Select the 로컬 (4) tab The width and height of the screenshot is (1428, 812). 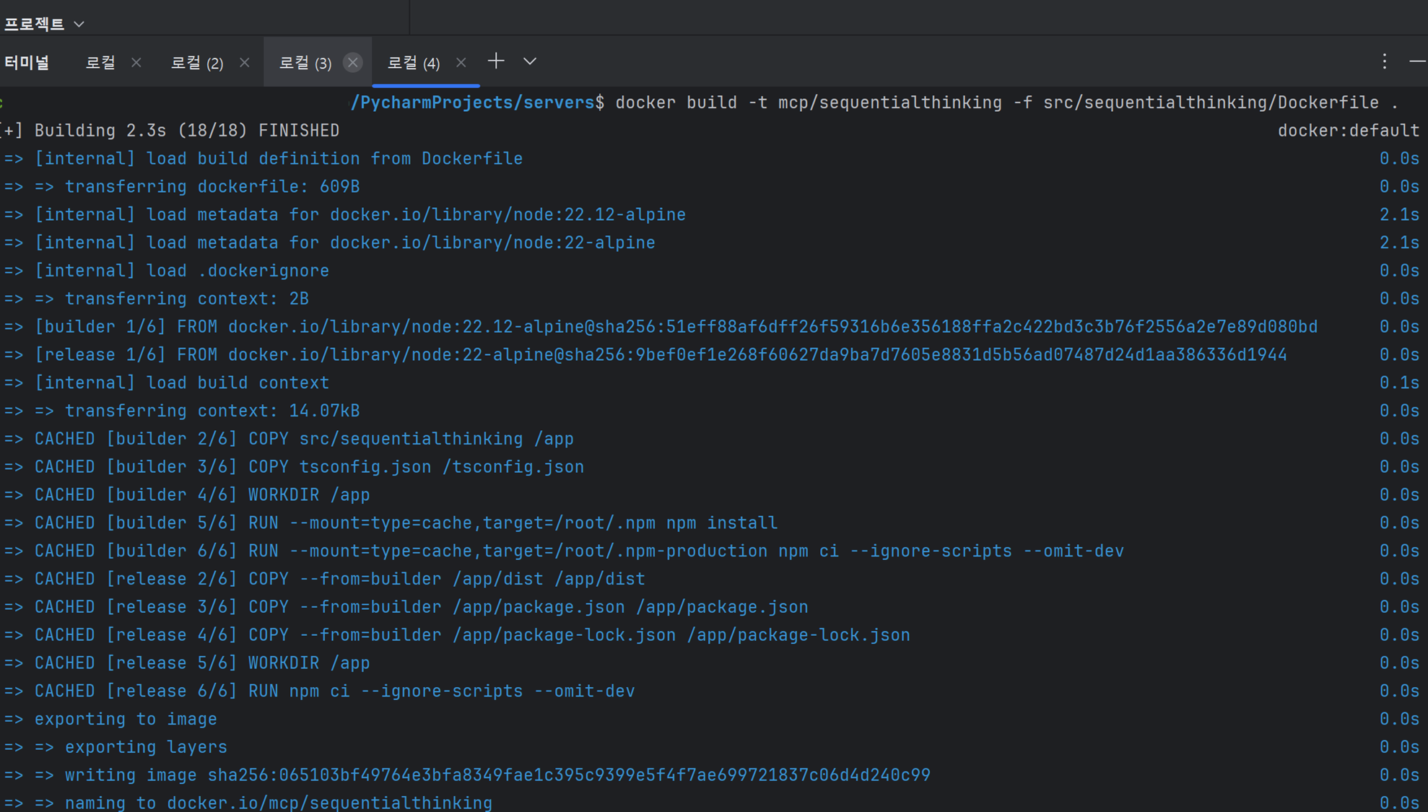(x=413, y=63)
